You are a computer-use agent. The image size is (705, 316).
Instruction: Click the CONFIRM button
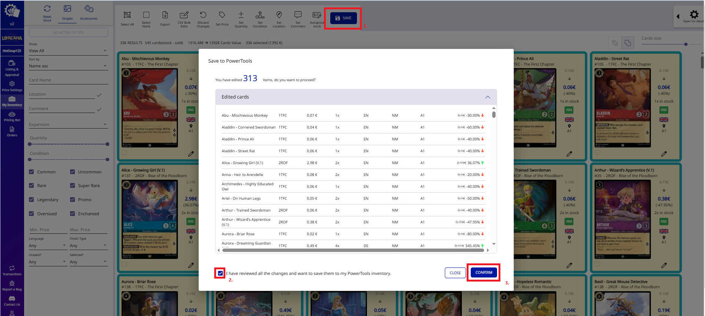(484, 273)
